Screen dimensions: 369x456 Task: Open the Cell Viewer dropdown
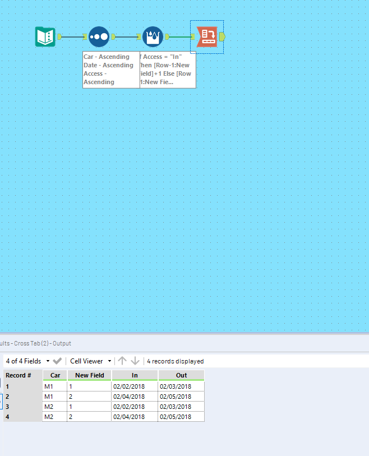pyautogui.click(x=90, y=361)
